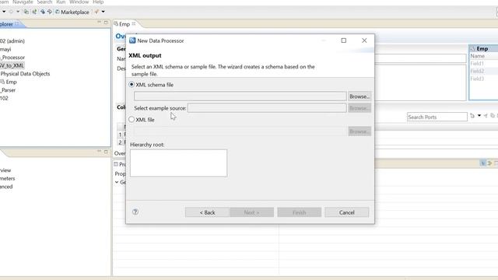The width and height of the screenshot is (498, 280).
Task: Select the '_Processor' tree item
Action: tap(12, 58)
